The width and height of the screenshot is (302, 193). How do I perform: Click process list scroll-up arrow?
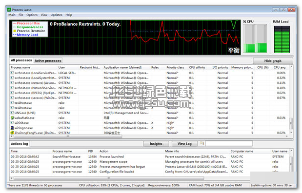[291, 67]
